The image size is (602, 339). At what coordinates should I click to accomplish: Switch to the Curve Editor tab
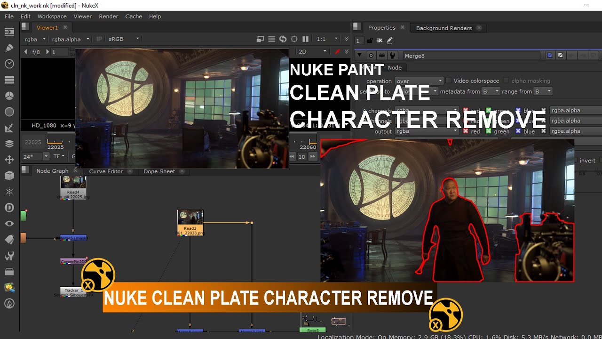(106, 171)
